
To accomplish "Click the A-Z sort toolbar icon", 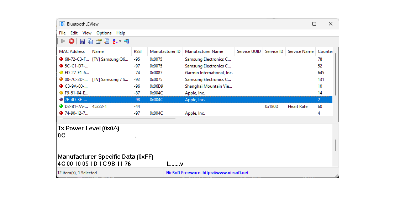I will coord(115,41).
